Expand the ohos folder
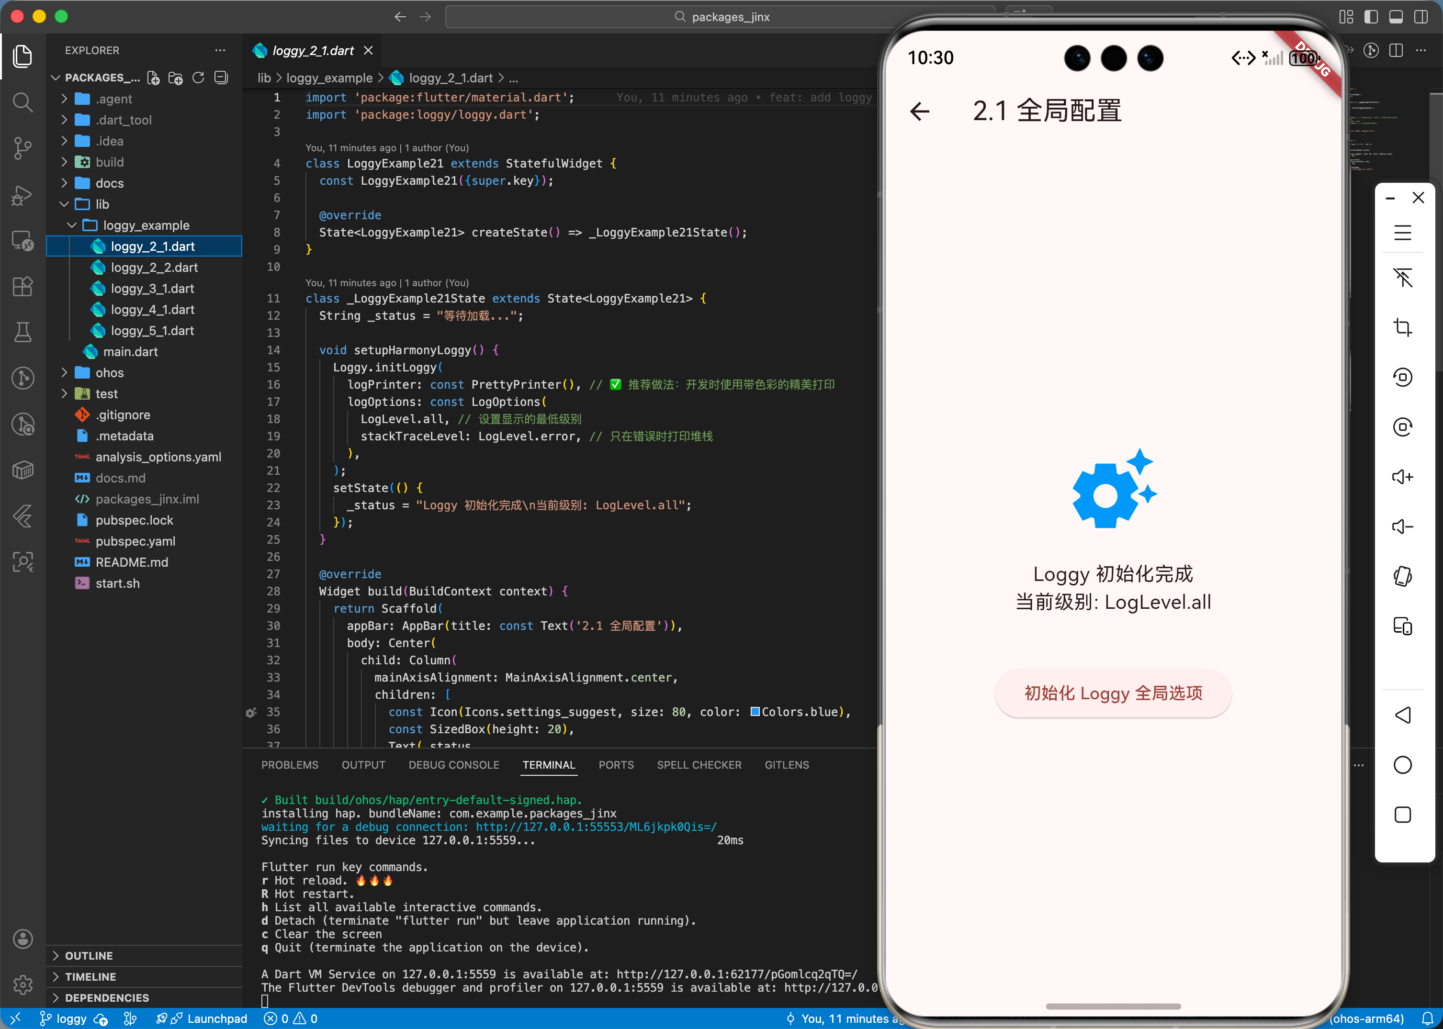 [x=110, y=372]
